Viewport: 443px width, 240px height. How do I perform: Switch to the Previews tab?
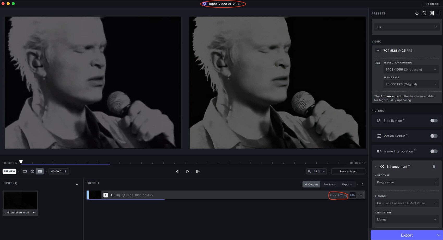[329, 184]
